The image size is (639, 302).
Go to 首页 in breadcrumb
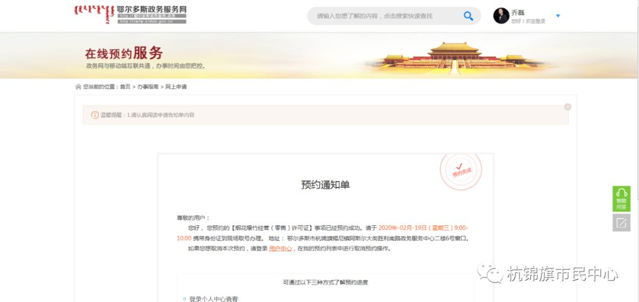pyautogui.click(x=125, y=87)
